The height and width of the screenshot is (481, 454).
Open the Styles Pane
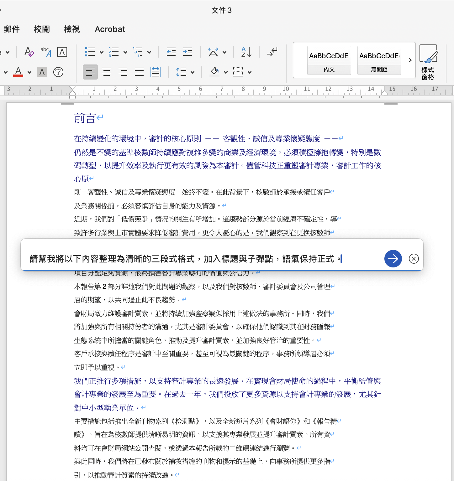pyautogui.click(x=428, y=62)
